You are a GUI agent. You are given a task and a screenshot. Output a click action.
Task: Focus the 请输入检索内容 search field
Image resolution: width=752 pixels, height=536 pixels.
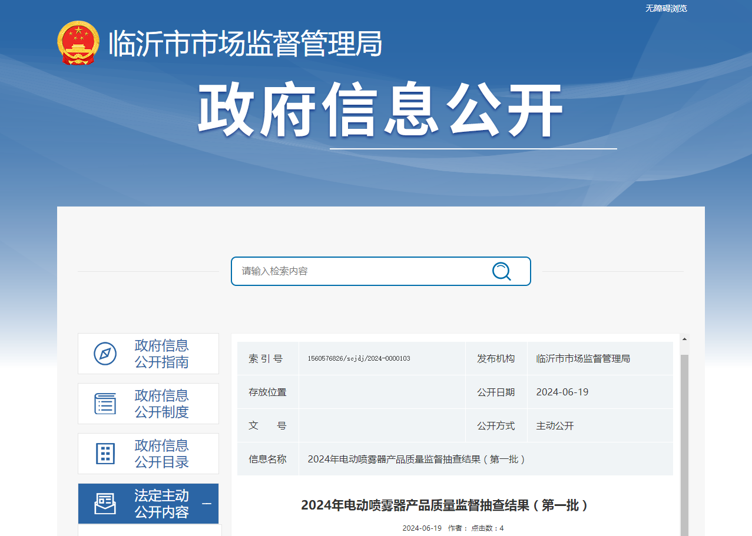tap(359, 271)
